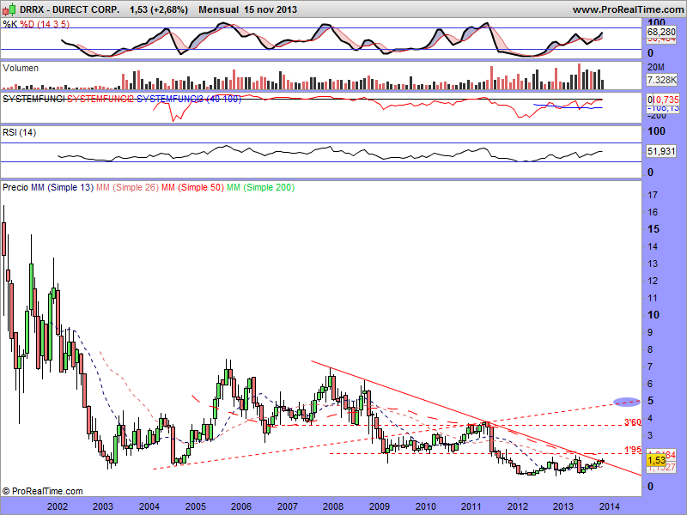
Task: Click the Volumen panel label
Action: point(20,68)
